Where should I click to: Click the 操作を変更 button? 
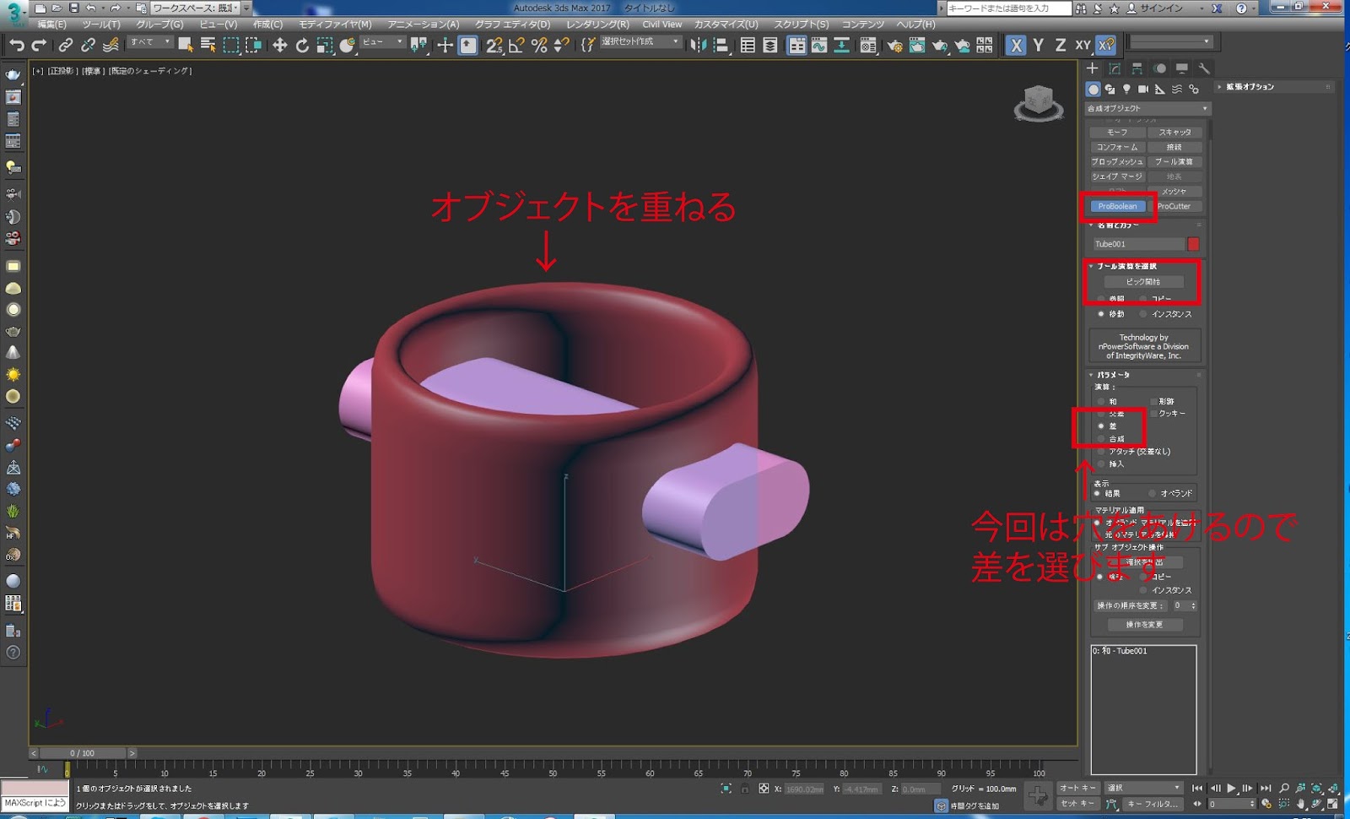[1144, 625]
